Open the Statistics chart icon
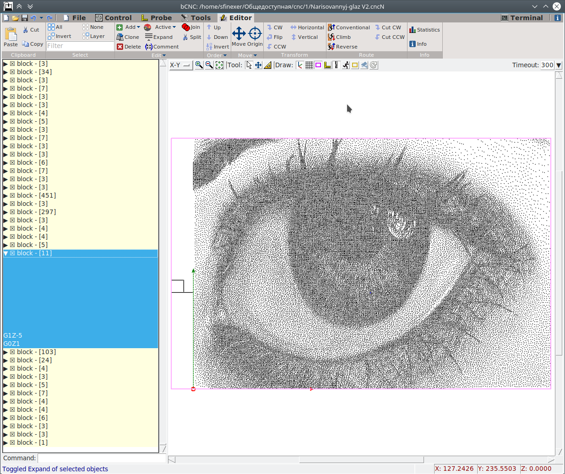 [413, 30]
